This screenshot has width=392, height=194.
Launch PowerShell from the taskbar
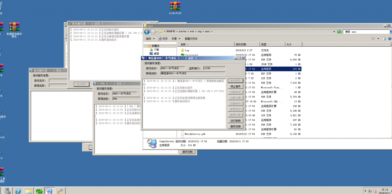pos(18,191)
